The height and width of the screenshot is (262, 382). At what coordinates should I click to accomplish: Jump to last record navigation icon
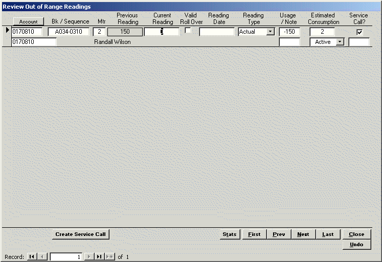(99, 257)
